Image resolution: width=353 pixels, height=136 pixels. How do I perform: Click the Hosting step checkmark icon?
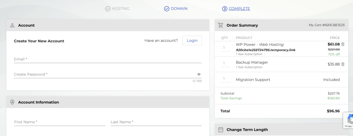(x=108, y=9)
